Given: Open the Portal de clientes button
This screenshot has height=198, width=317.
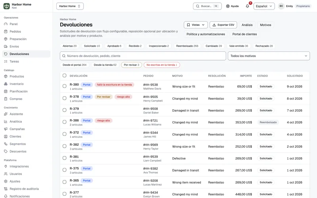Looking at the screenshot, I should (x=244, y=34).
